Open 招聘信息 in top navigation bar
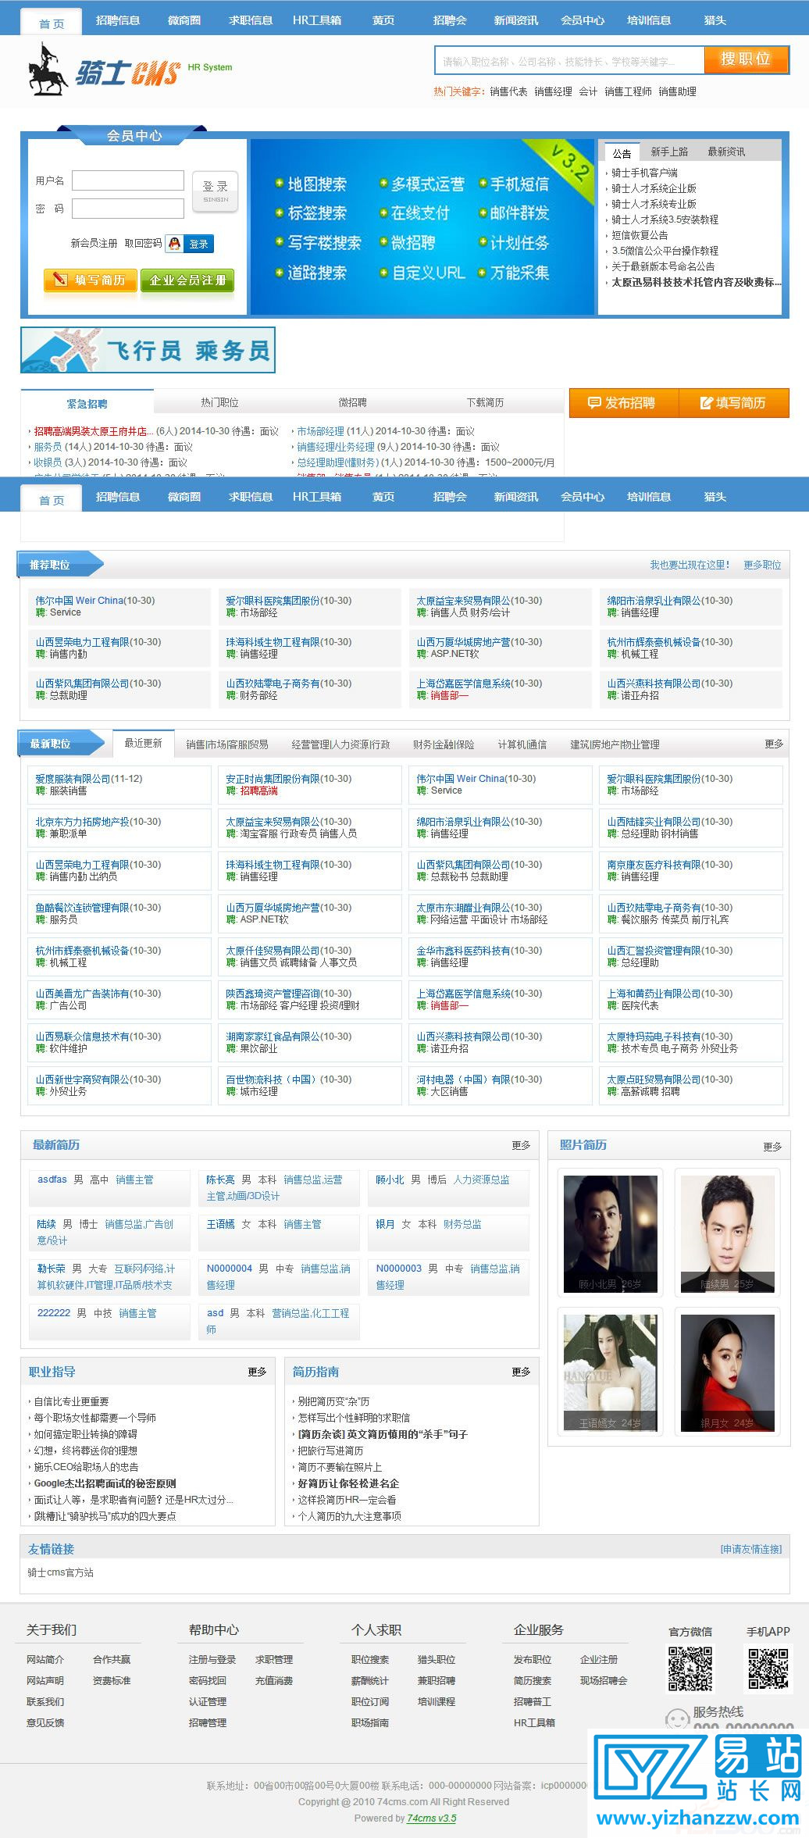 [117, 20]
